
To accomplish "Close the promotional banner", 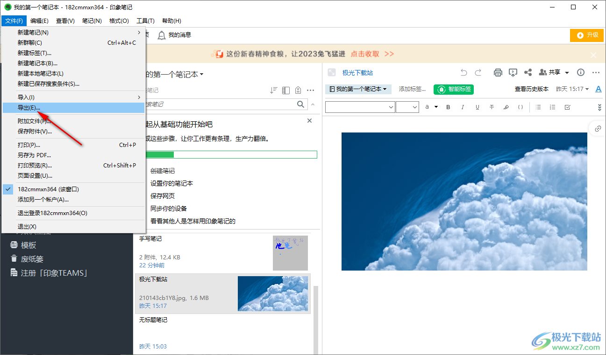I will [593, 55].
